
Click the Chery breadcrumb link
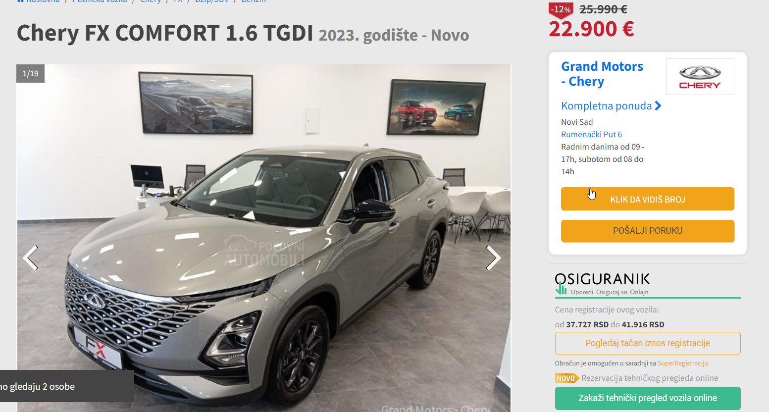151,1
